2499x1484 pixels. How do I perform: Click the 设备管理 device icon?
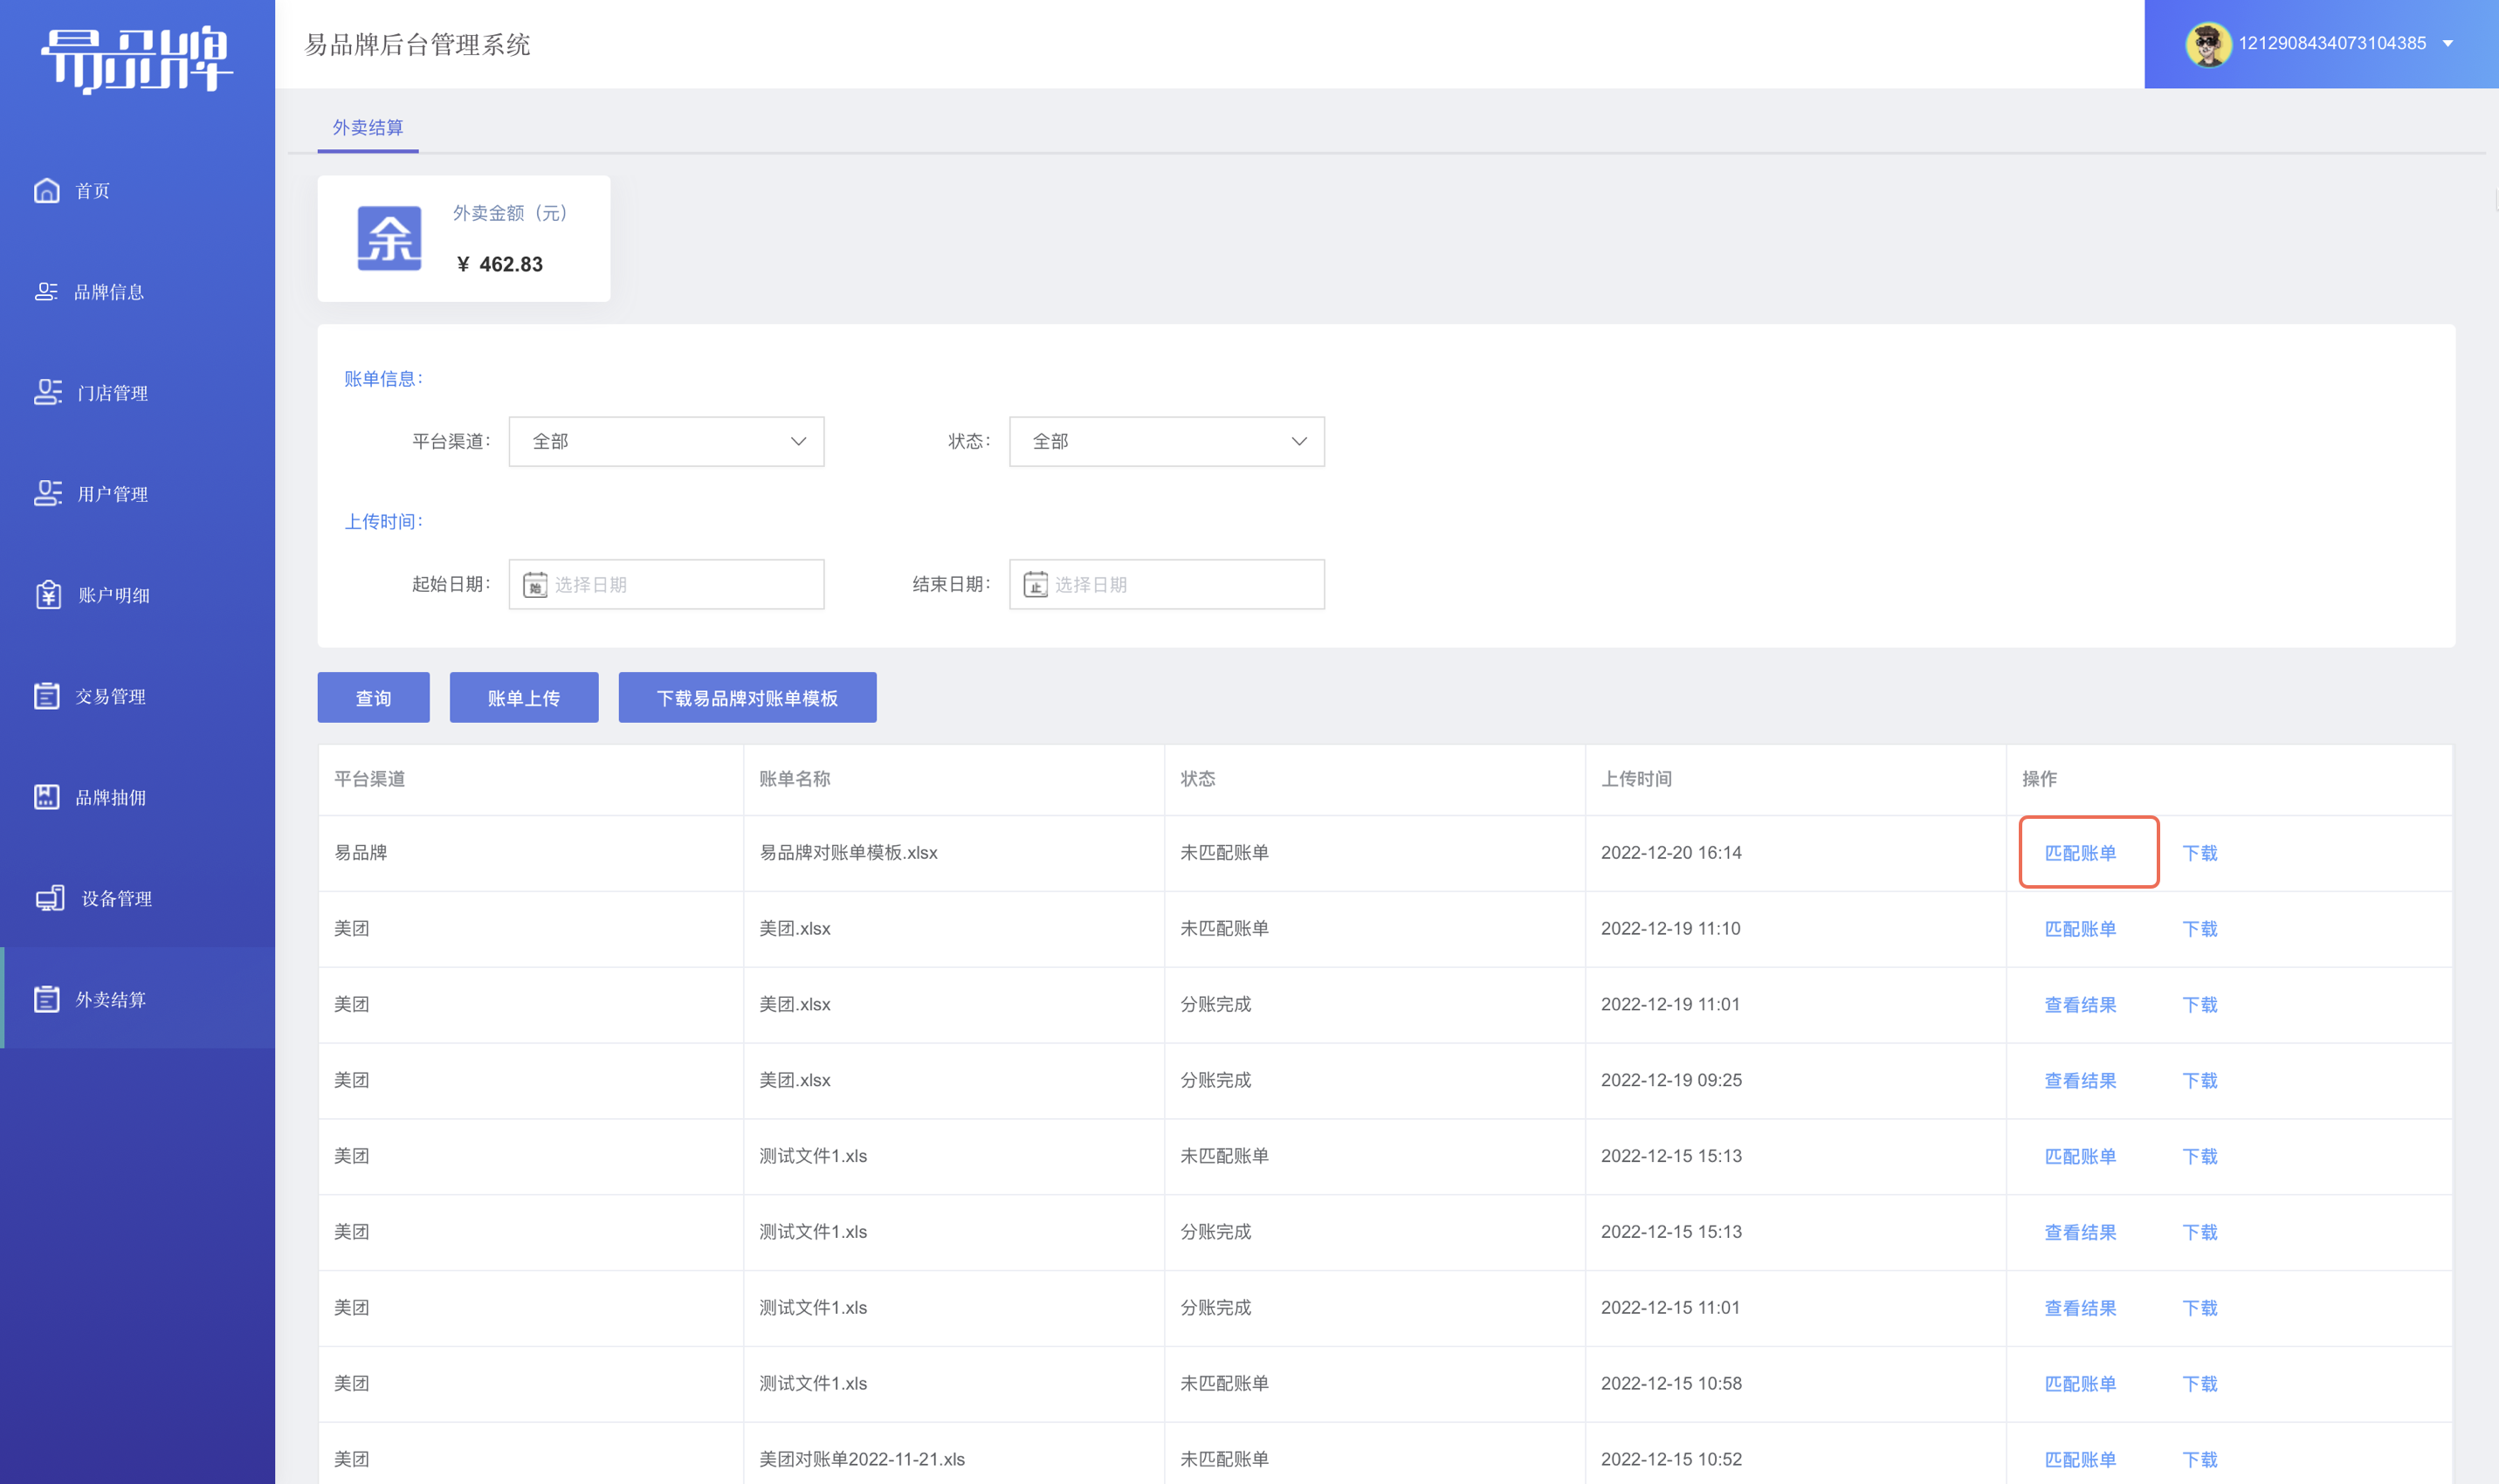tap(50, 897)
